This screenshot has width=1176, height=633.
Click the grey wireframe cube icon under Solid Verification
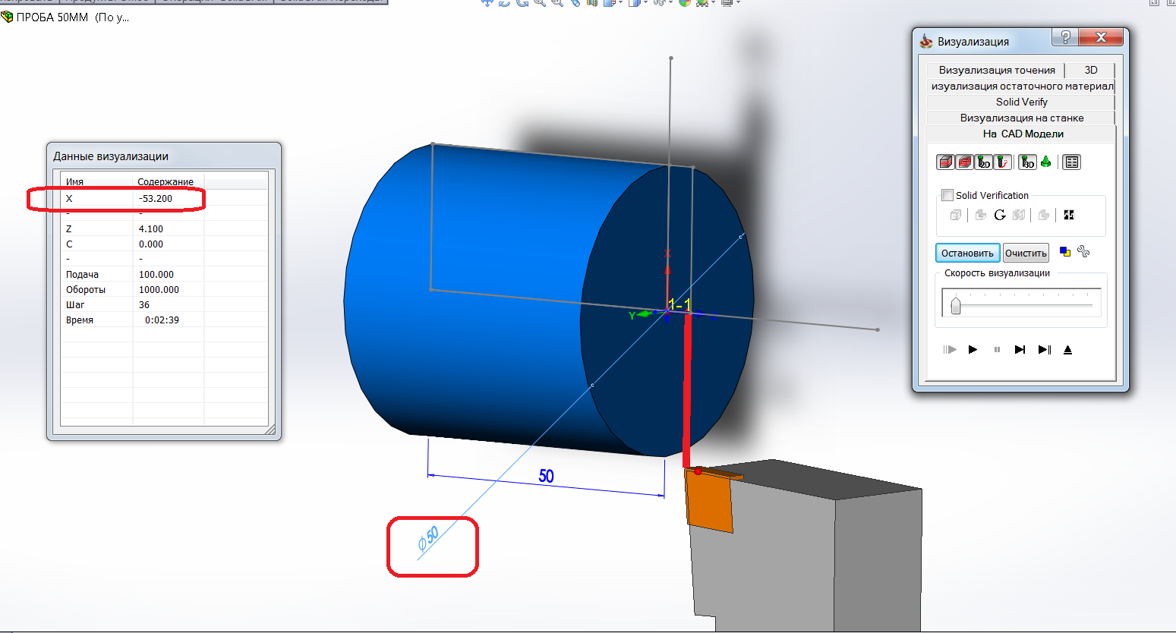(955, 215)
